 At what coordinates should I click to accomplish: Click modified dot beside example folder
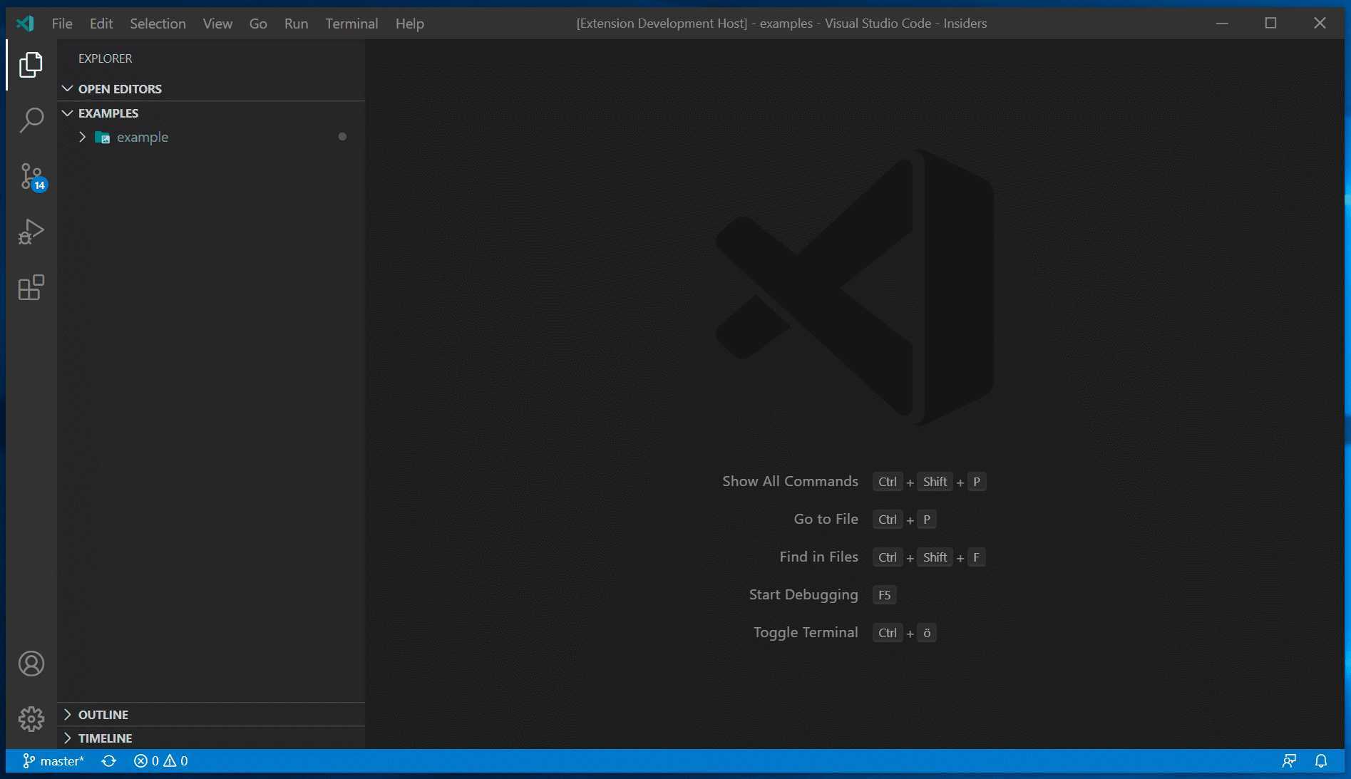coord(342,137)
